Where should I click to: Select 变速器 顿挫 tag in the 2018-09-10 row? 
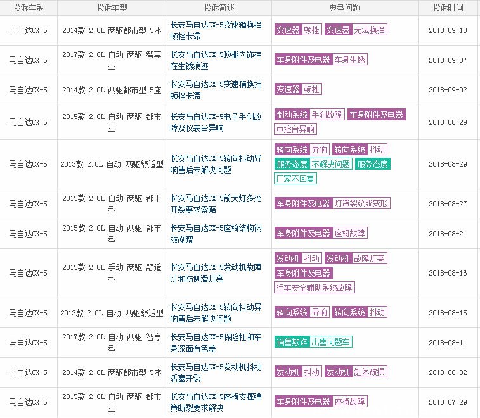tap(298, 30)
